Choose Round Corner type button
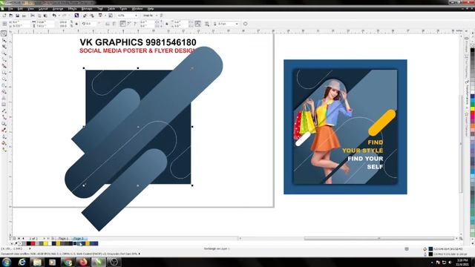Image resolution: width=475 pixels, height=267 pixels. 122,24
